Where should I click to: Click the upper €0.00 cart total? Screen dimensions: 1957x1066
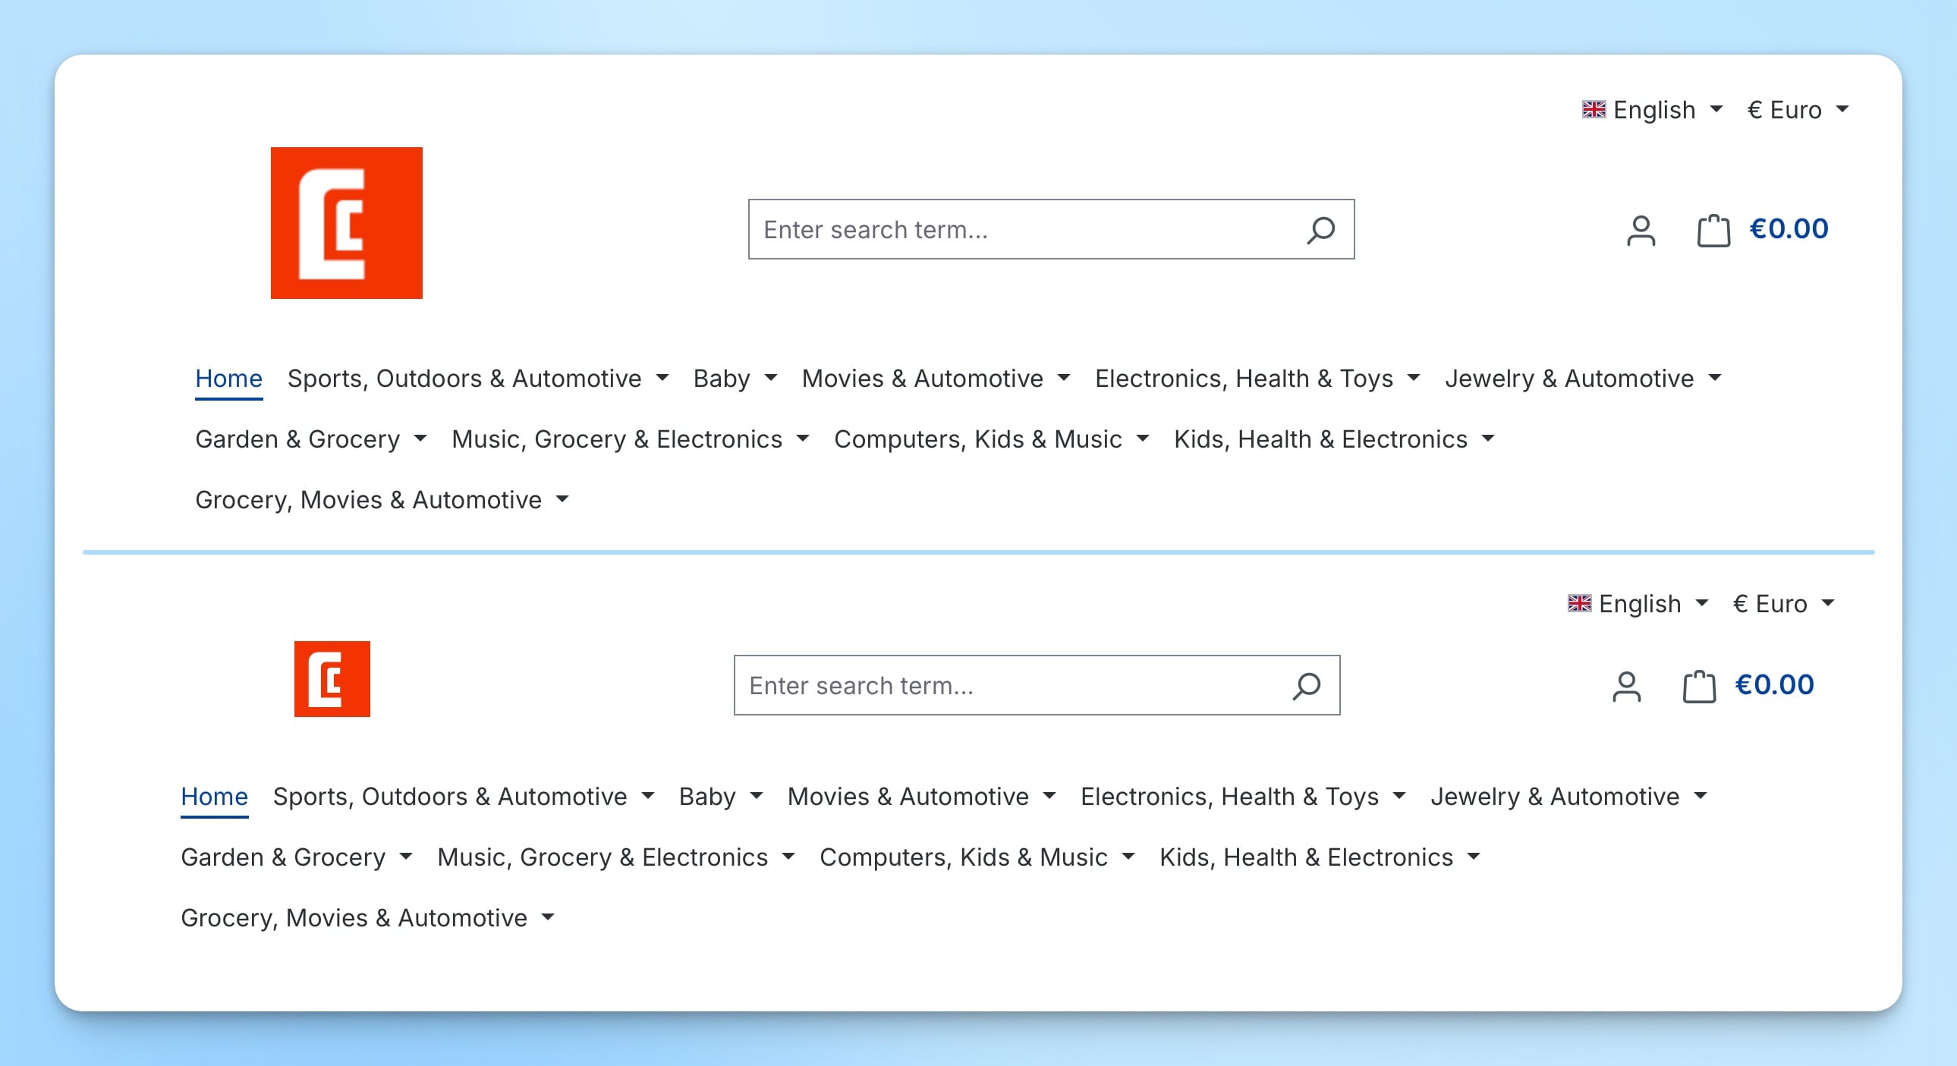tap(1789, 228)
